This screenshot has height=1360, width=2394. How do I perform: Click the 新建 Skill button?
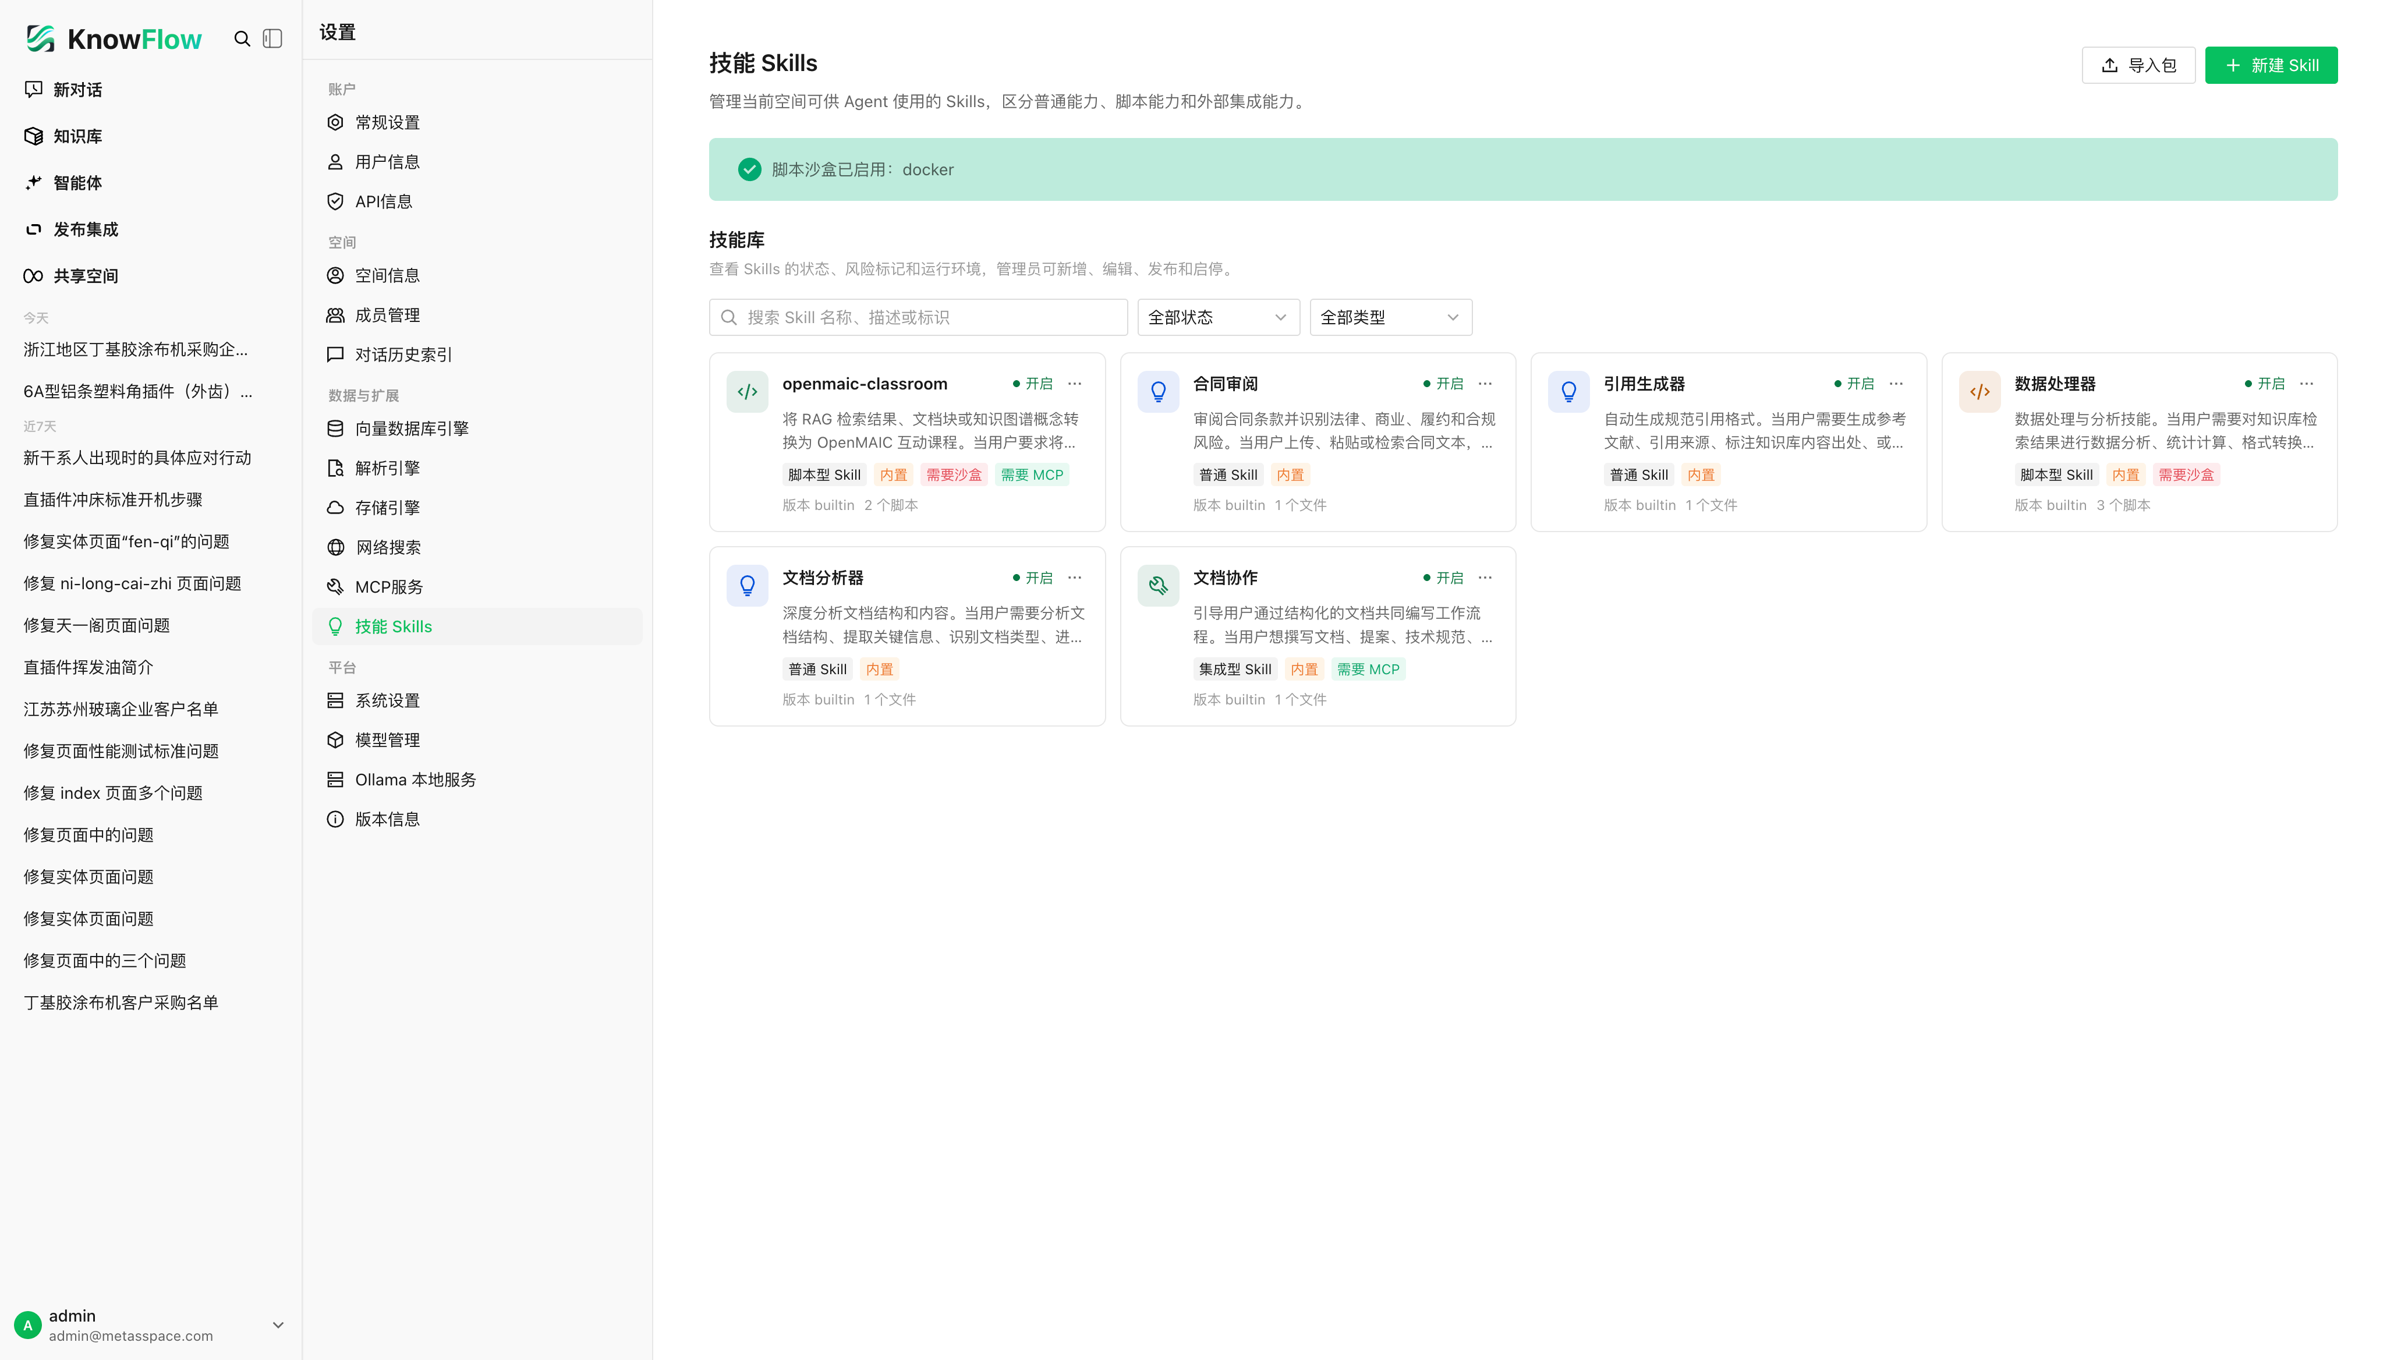tap(2271, 65)
